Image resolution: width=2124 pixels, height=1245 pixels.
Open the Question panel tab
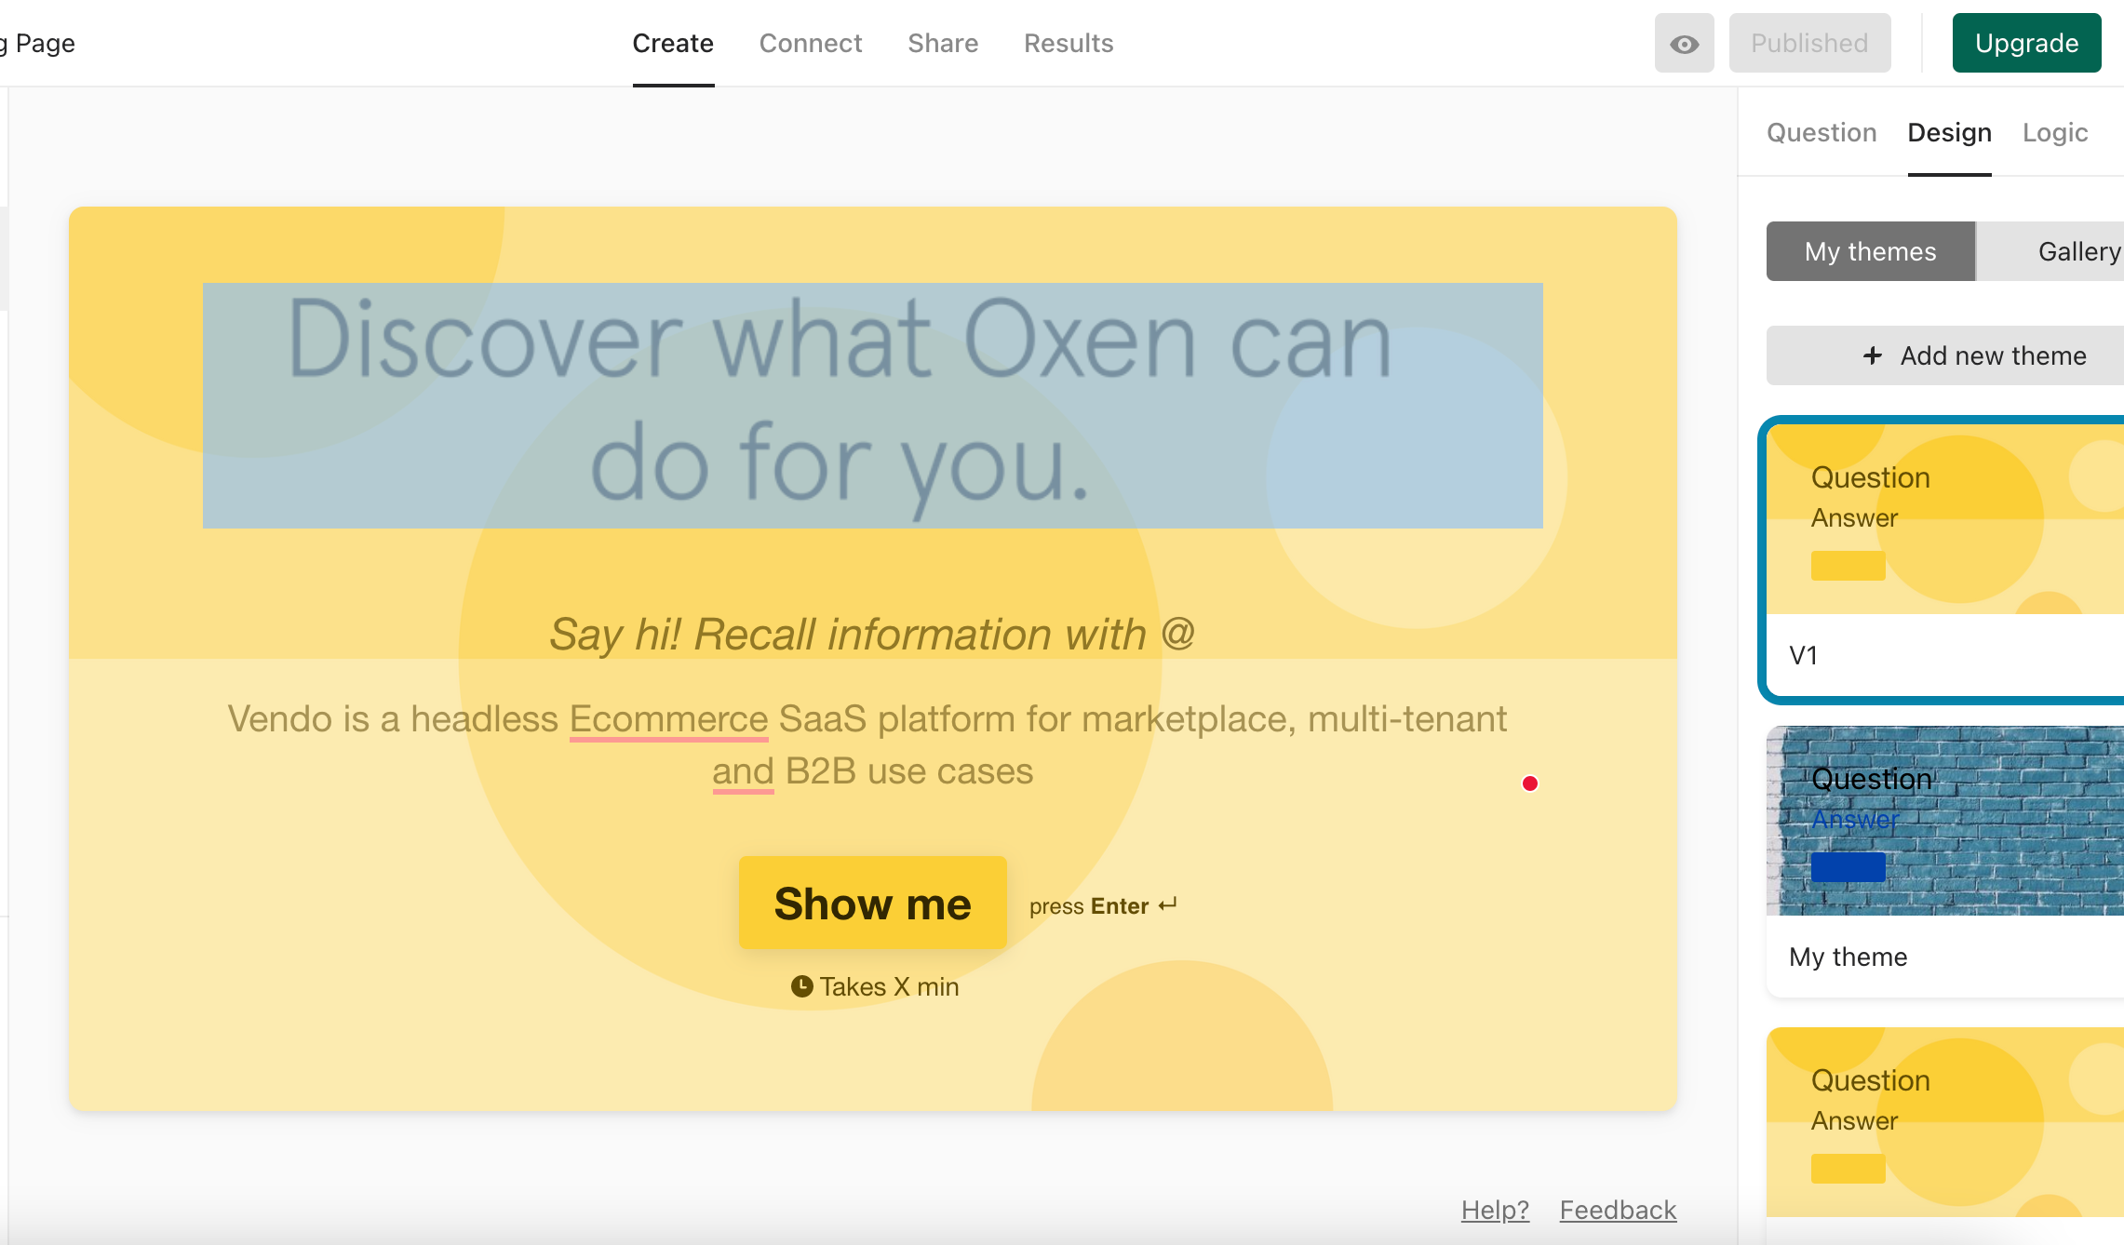1822,132
